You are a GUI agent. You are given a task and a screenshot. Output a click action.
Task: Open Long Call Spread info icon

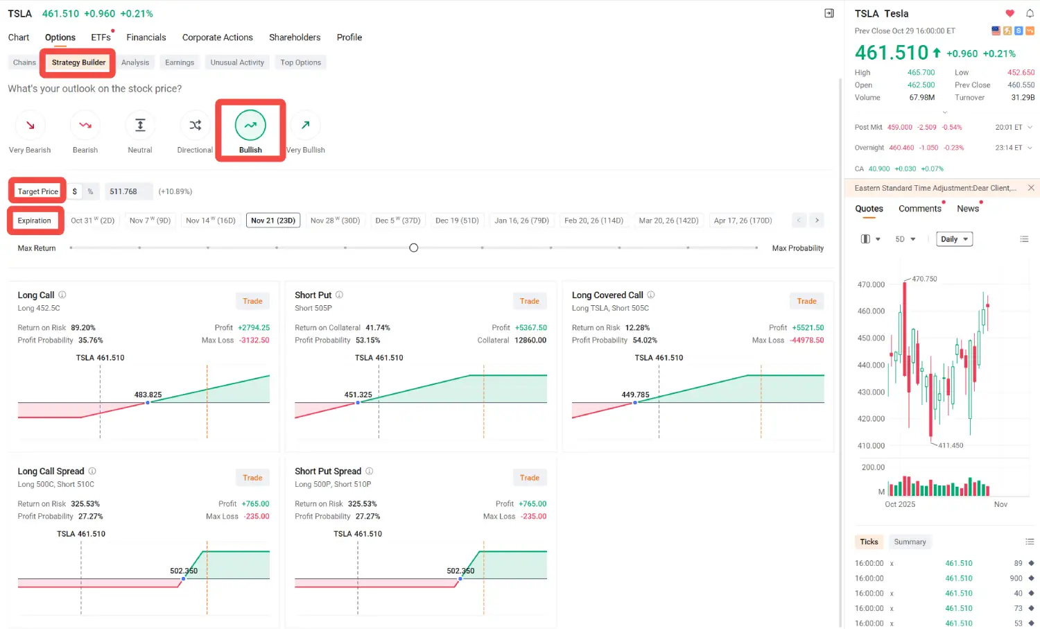pos(92,471)
